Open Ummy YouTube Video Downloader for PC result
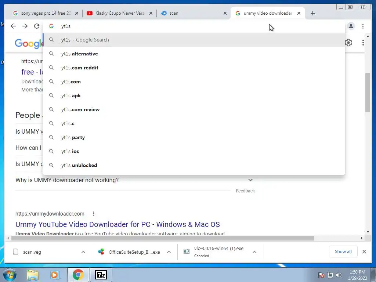Image resolution: width=376 pixels, height=282 pixels. (x=117, y=224)
